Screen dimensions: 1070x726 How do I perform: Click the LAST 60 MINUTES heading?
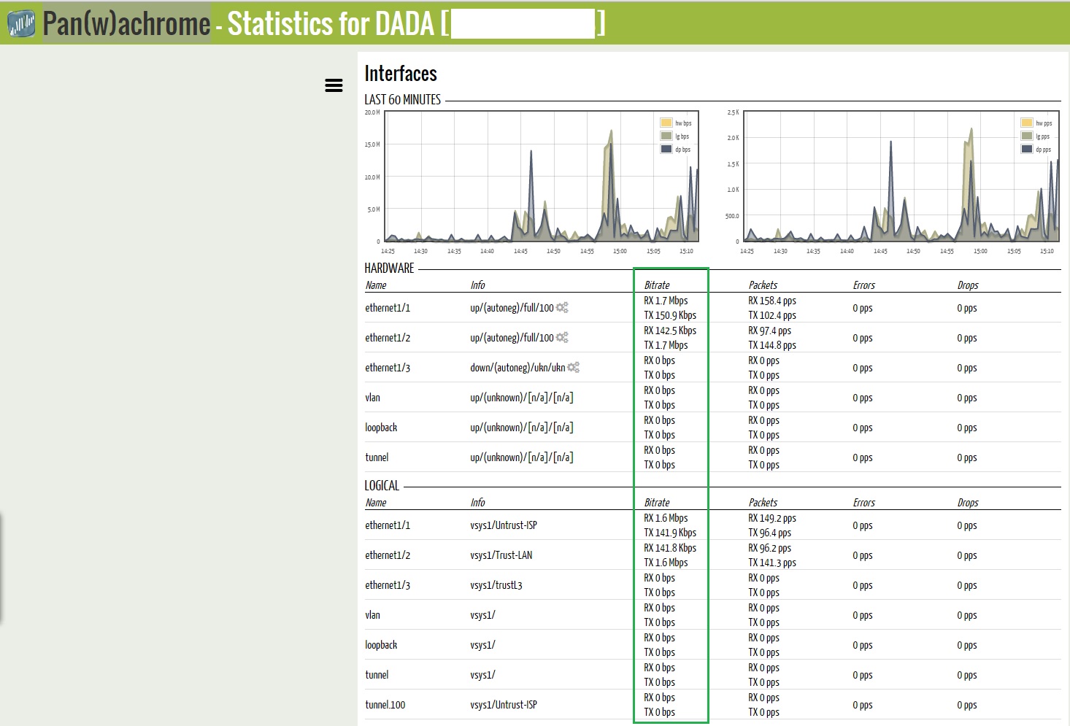coord(403,99)
